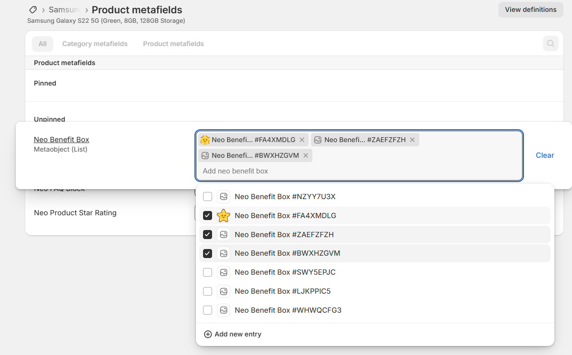
Task: Click the image placeholder icon of #NZYY7U3X row
Action: (x=223, y=197)
